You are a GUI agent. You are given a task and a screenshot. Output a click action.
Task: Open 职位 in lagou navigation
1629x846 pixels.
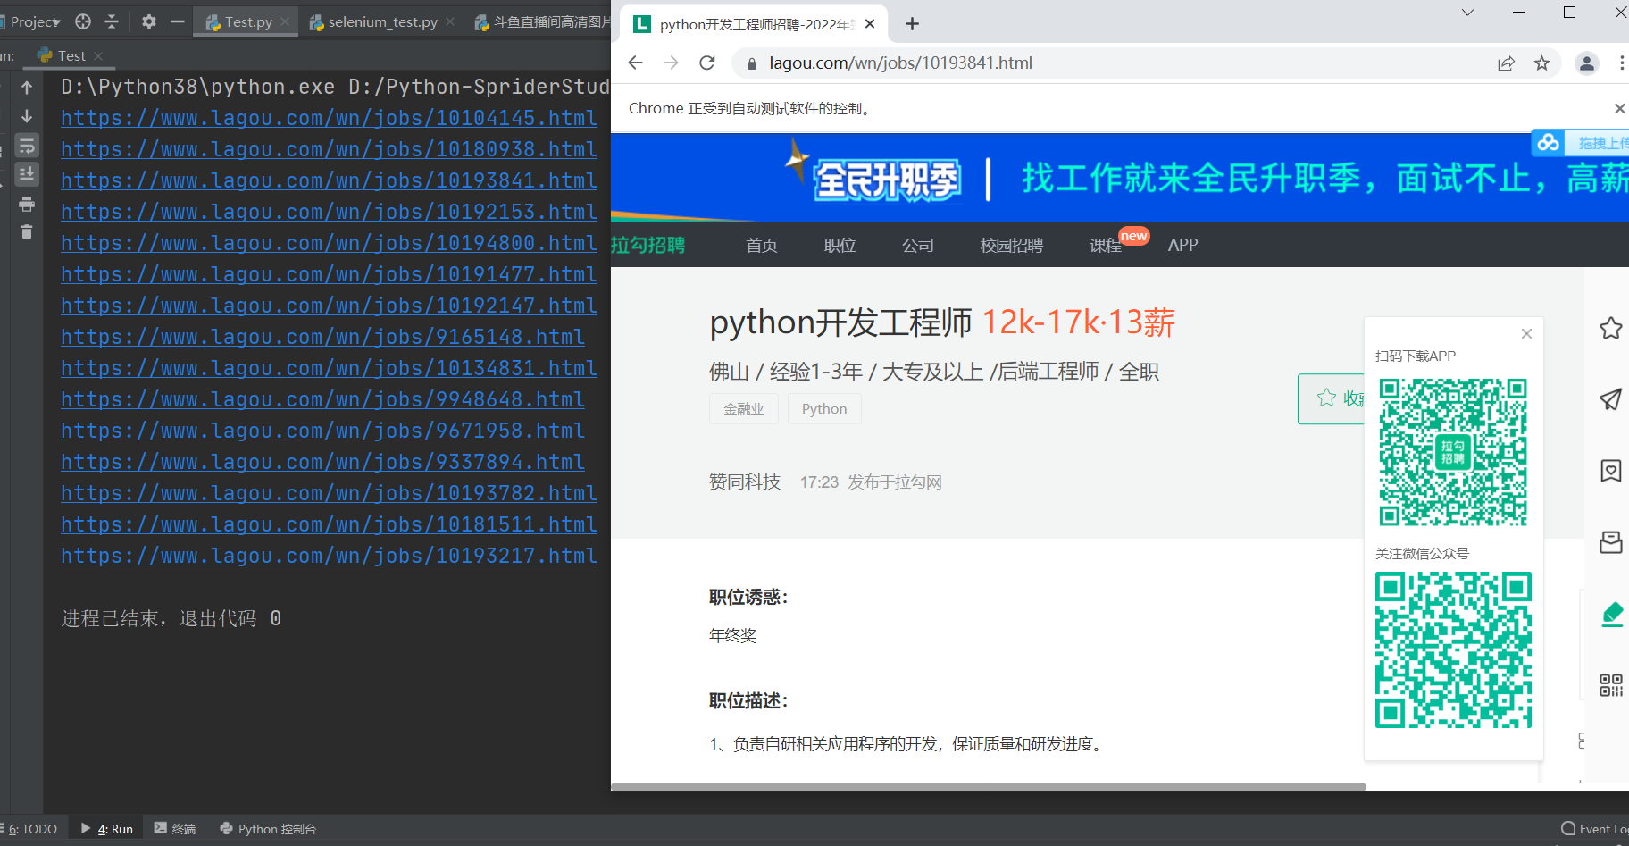pos(840,245)
